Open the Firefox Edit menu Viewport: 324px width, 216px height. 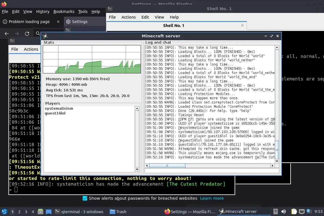[16, 12]
